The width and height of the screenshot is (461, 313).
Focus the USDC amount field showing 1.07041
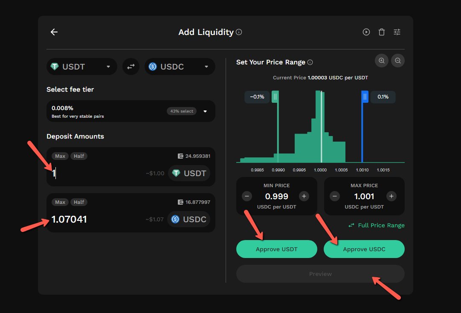click(x=97, y=219)
